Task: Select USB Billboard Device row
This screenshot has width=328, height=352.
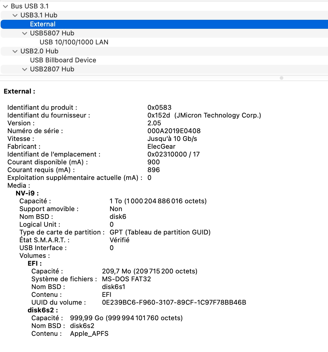Action: [x=164, y=60]
